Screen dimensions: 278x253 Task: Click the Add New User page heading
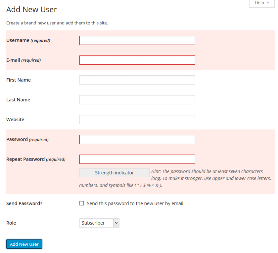tap(31, 9)
